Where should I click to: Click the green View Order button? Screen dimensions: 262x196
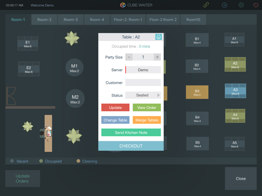coord(147,107)
